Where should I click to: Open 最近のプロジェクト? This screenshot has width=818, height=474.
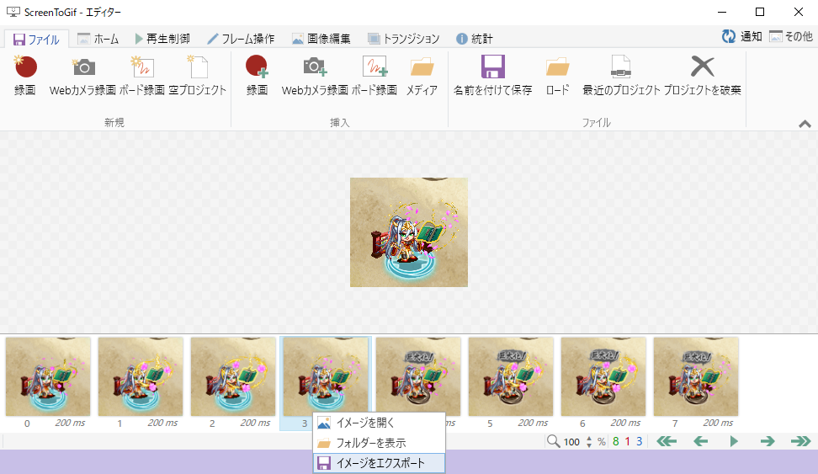tap(621, 68)
